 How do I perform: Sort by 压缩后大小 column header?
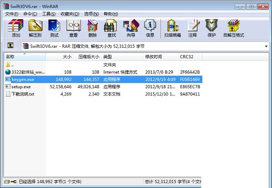tap(87, 57)
